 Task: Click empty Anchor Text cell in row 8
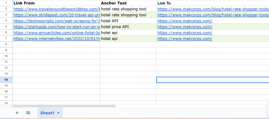point(128,44)
